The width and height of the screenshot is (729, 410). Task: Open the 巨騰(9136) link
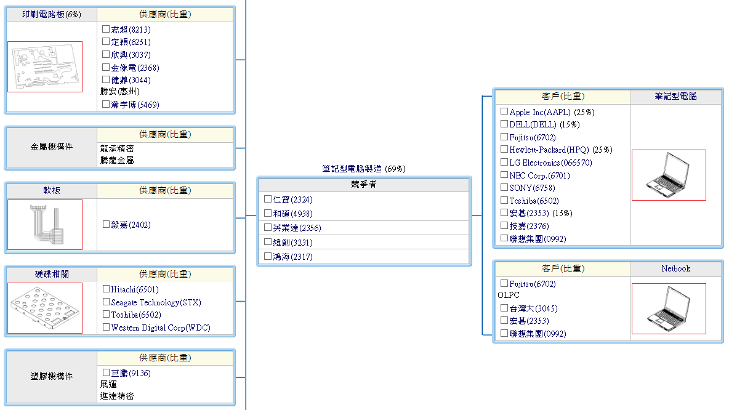coord(131,373)
